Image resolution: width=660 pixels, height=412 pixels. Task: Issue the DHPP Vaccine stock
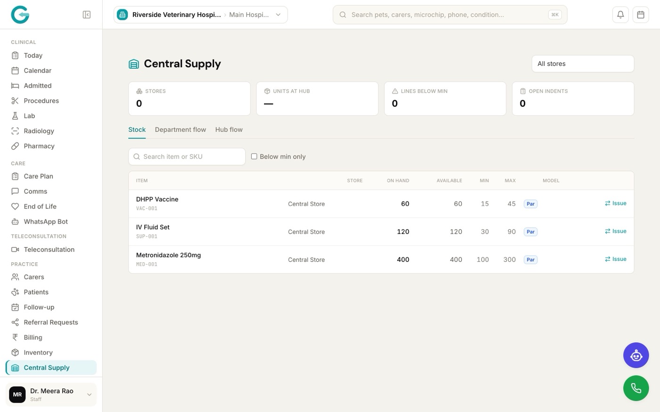616,203
